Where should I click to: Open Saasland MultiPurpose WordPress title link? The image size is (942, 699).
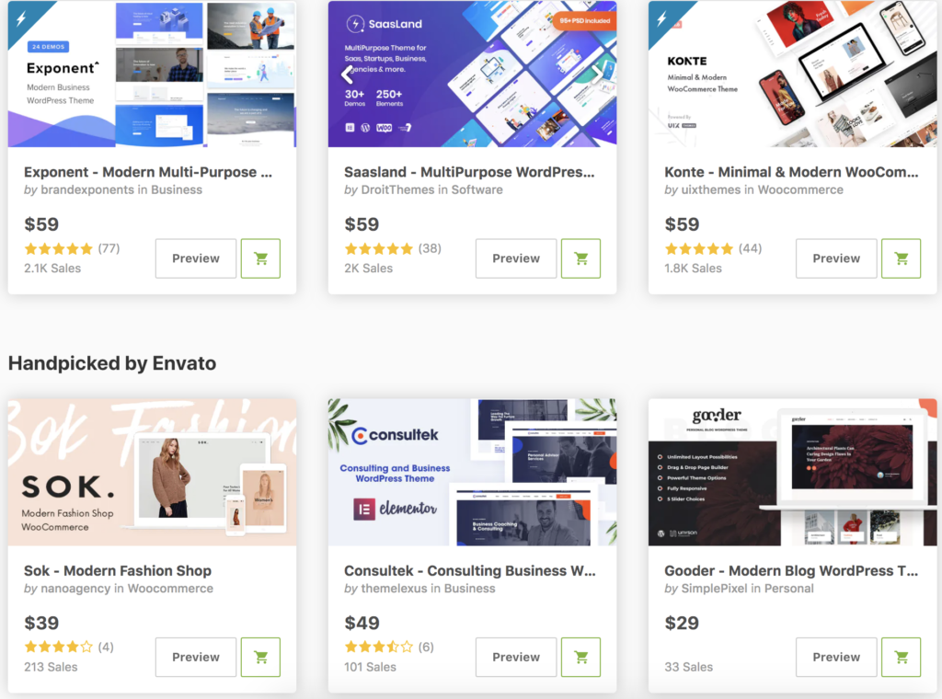click(x=469, y=172)
